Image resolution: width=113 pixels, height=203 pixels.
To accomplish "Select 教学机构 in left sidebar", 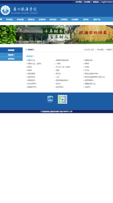I will 11,59.
